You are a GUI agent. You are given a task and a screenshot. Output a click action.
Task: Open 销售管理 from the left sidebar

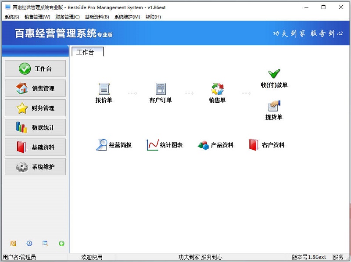pos(35,88)
